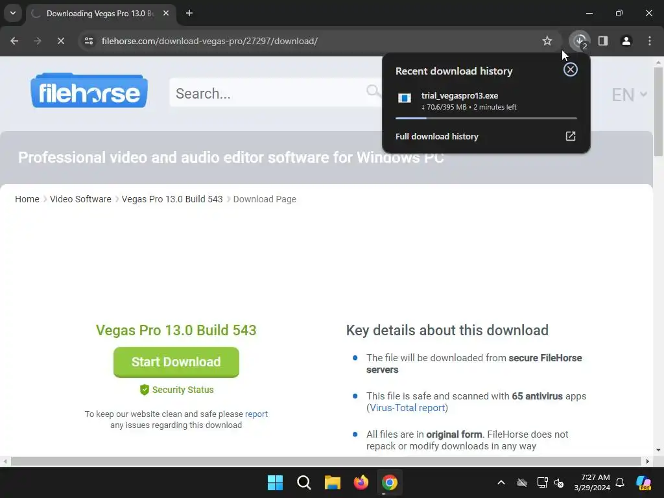Viewport: 664px width, 498px height.
Task: Stop loading the page
Action: coord(60,41)
